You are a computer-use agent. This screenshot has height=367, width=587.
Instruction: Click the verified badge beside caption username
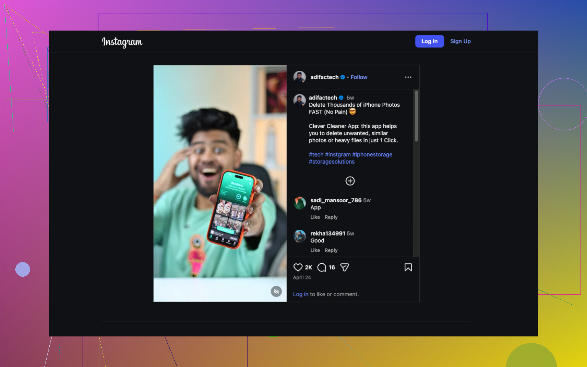click(341, 98)
